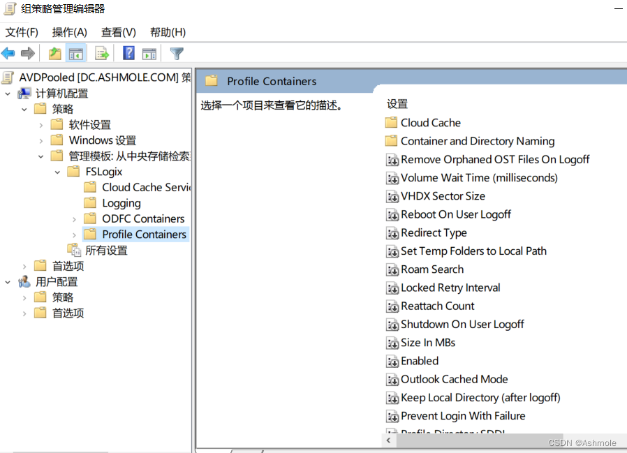Click the 计算机配置 computer icon in tree
627x453 pixels.
(24, 94)
